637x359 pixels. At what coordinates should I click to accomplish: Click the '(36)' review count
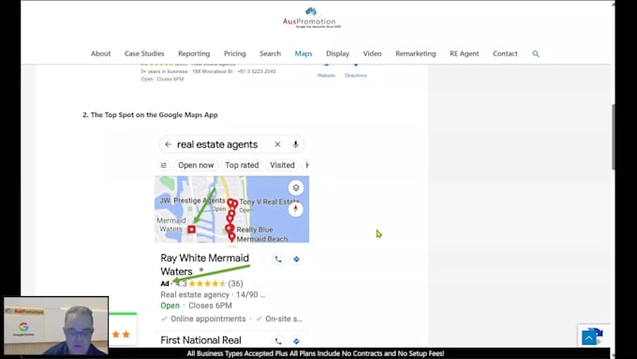point(235,283)
